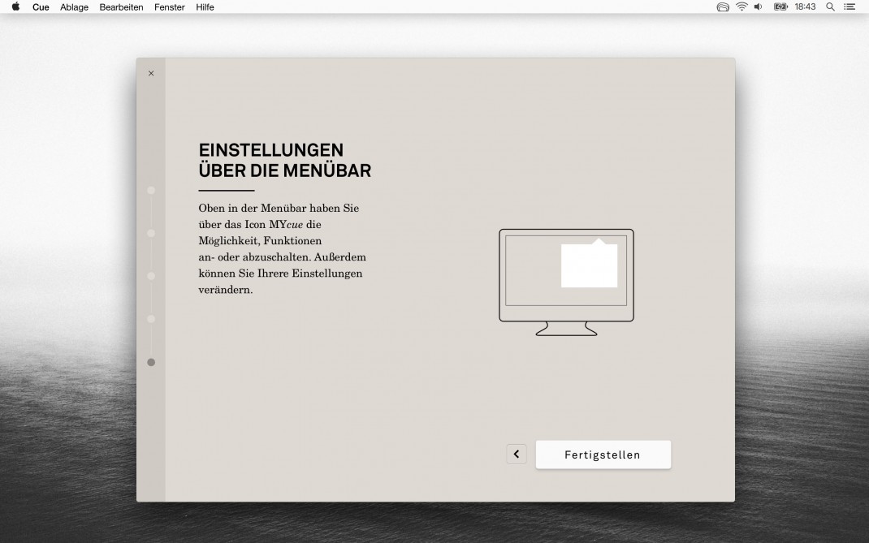Click the active fifth step dot
The image size is (869, 543).
(x=151, y=362)
